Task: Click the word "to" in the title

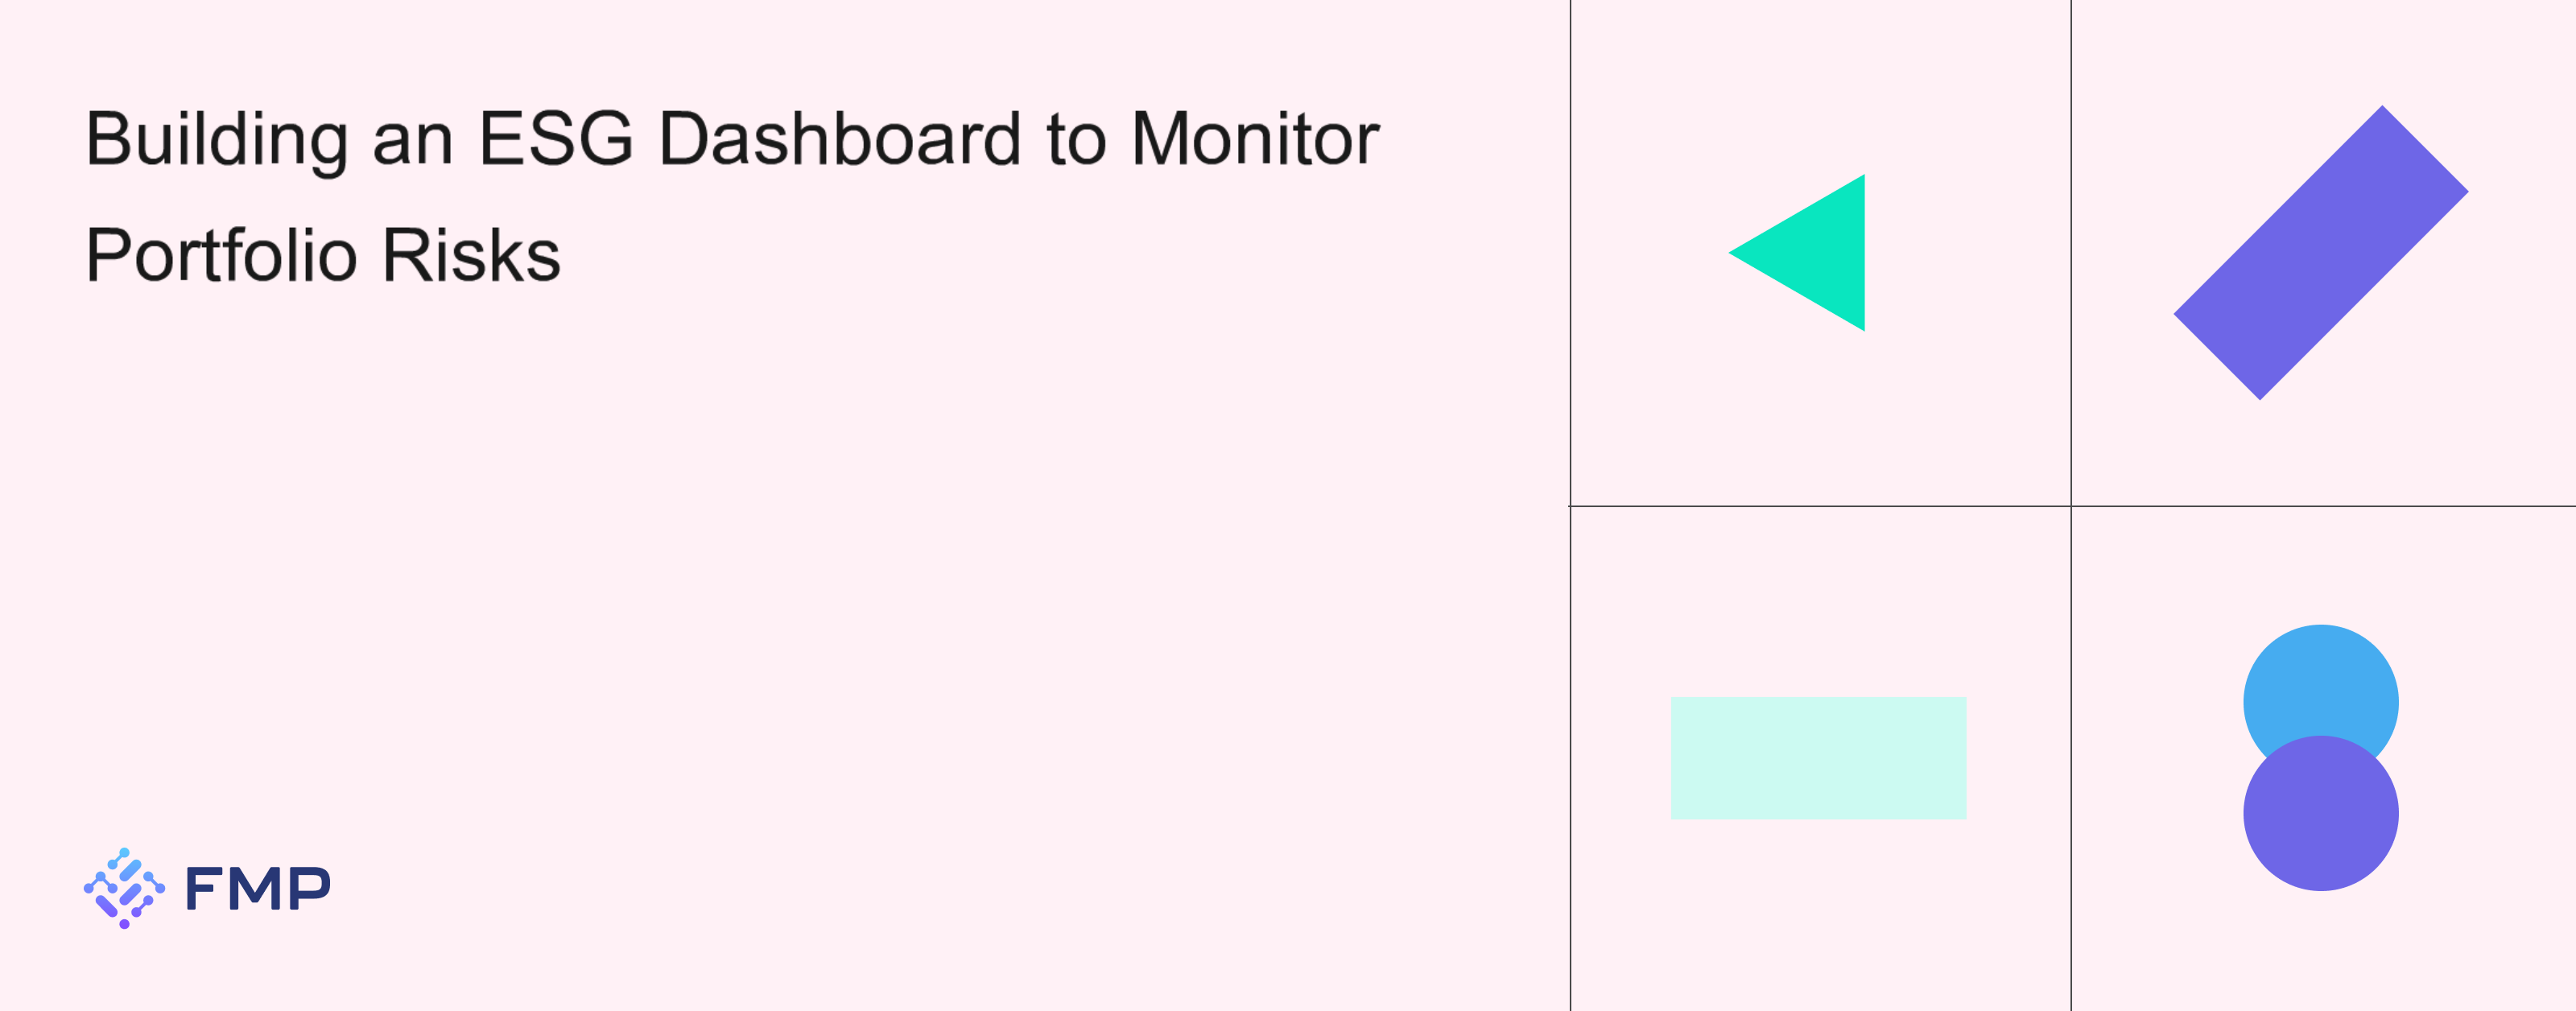Action: tap(1076, 139)
